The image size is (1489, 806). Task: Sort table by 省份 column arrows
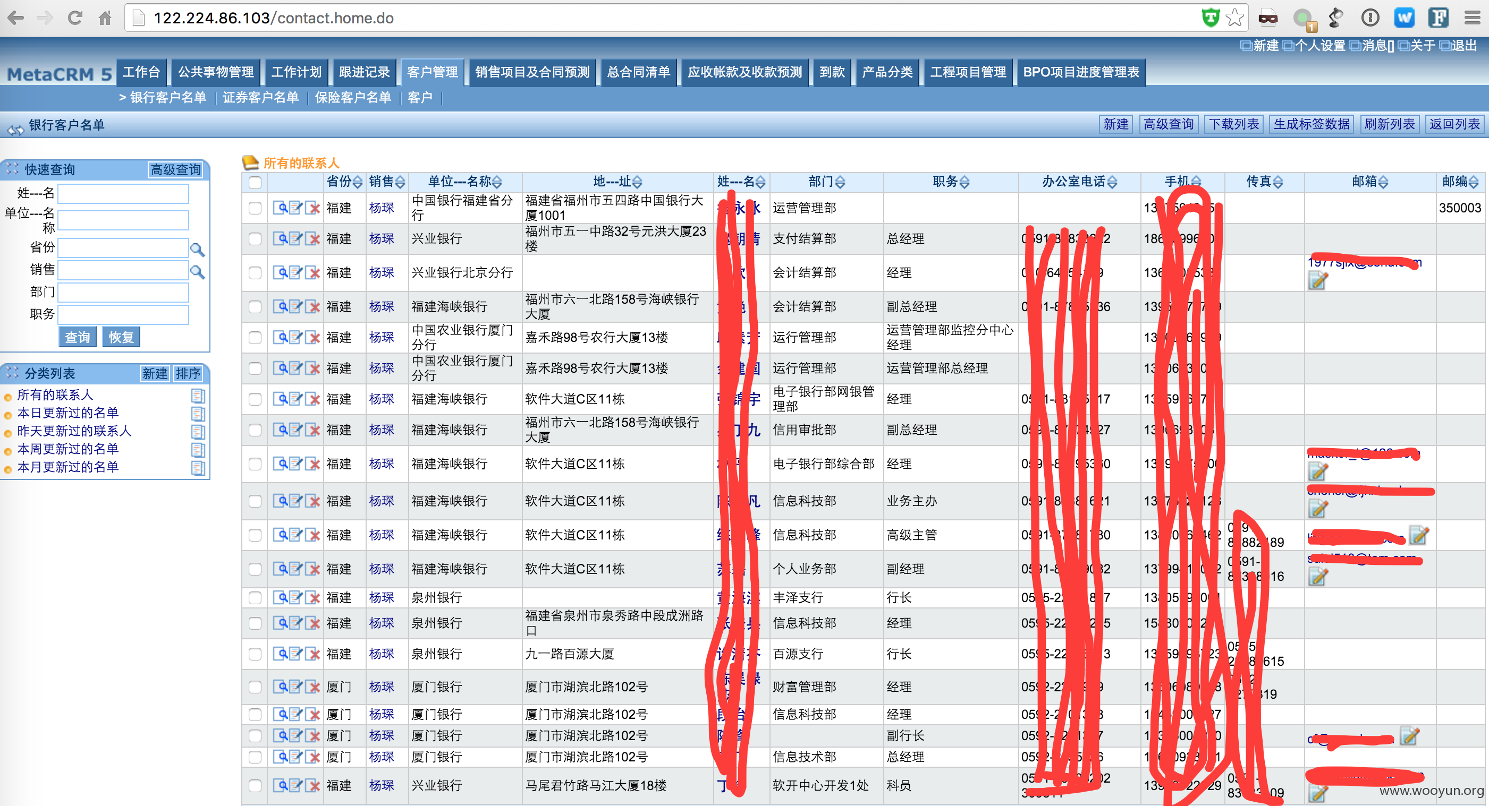point(358,183)
